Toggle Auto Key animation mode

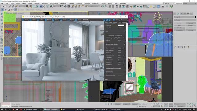(171, 104)
